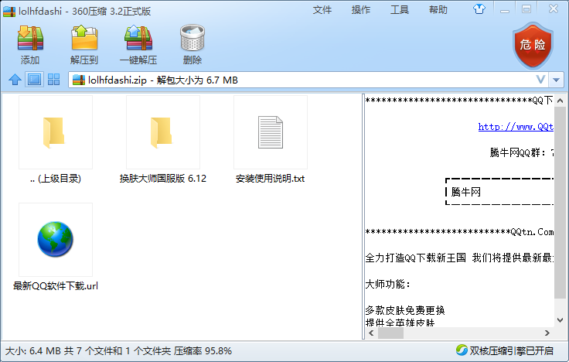Click the zip icon in the address bar
569x362 pixels.
pyautogui.click(x=79, y=80)
